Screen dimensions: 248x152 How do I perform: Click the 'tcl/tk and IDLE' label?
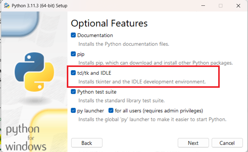pyautogui.click(x=94, y=73)
